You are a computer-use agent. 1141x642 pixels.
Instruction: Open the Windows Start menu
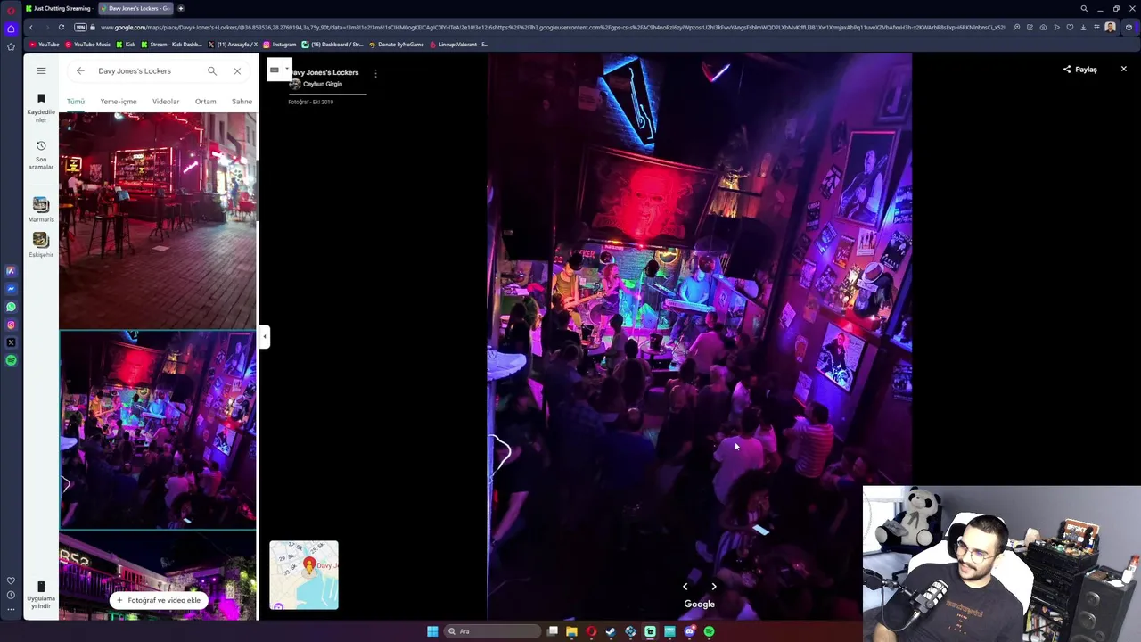[432, 631]
